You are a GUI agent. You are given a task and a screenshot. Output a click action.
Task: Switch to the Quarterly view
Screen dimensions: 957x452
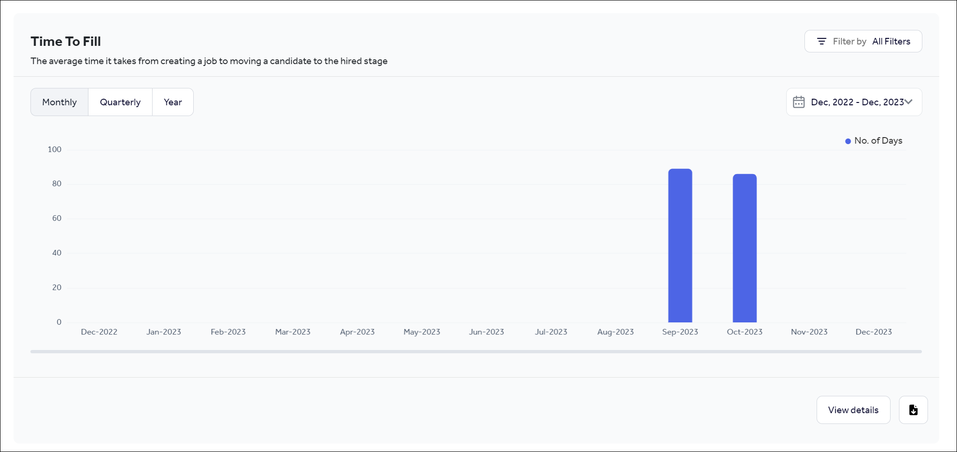(120, 102)
